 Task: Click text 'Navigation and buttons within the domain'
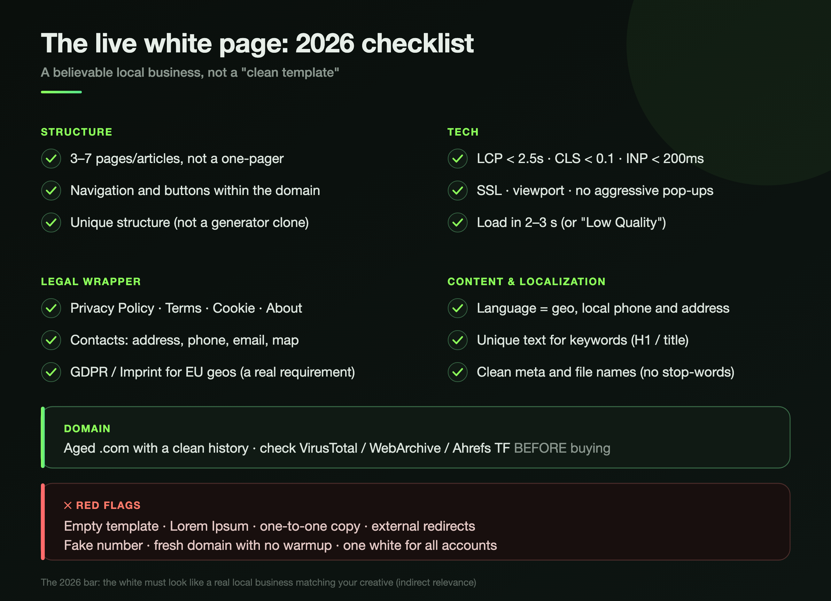[x=195, y=191]
